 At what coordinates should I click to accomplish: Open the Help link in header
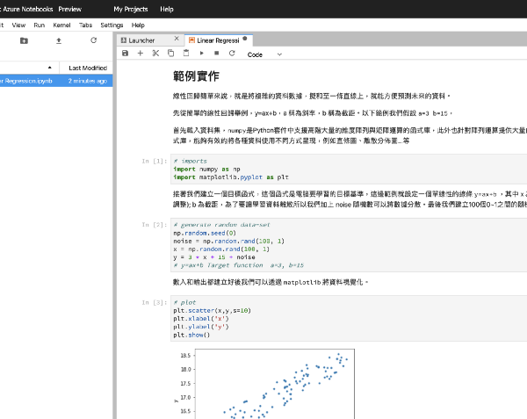(x=167, y=8)
